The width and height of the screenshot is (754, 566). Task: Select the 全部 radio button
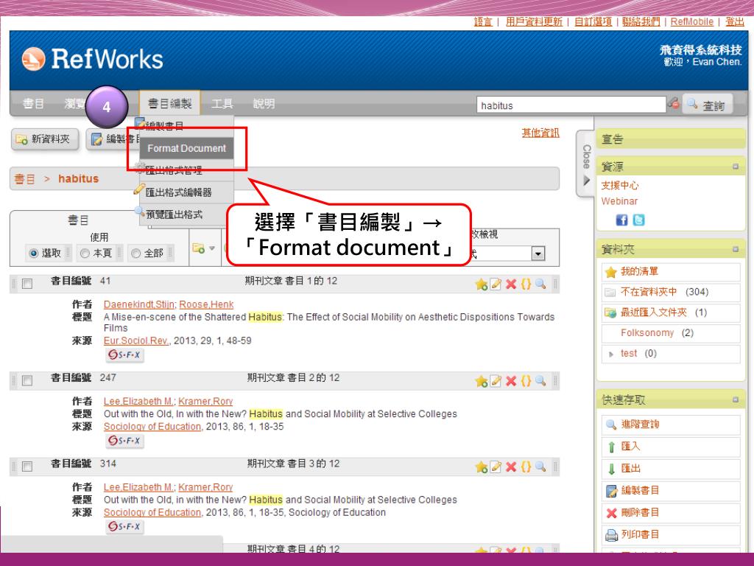point(135,254)
